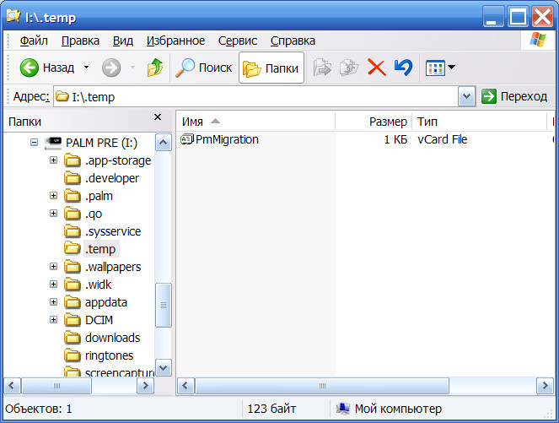Click the greyed Forward arrow button

(111, 68)
